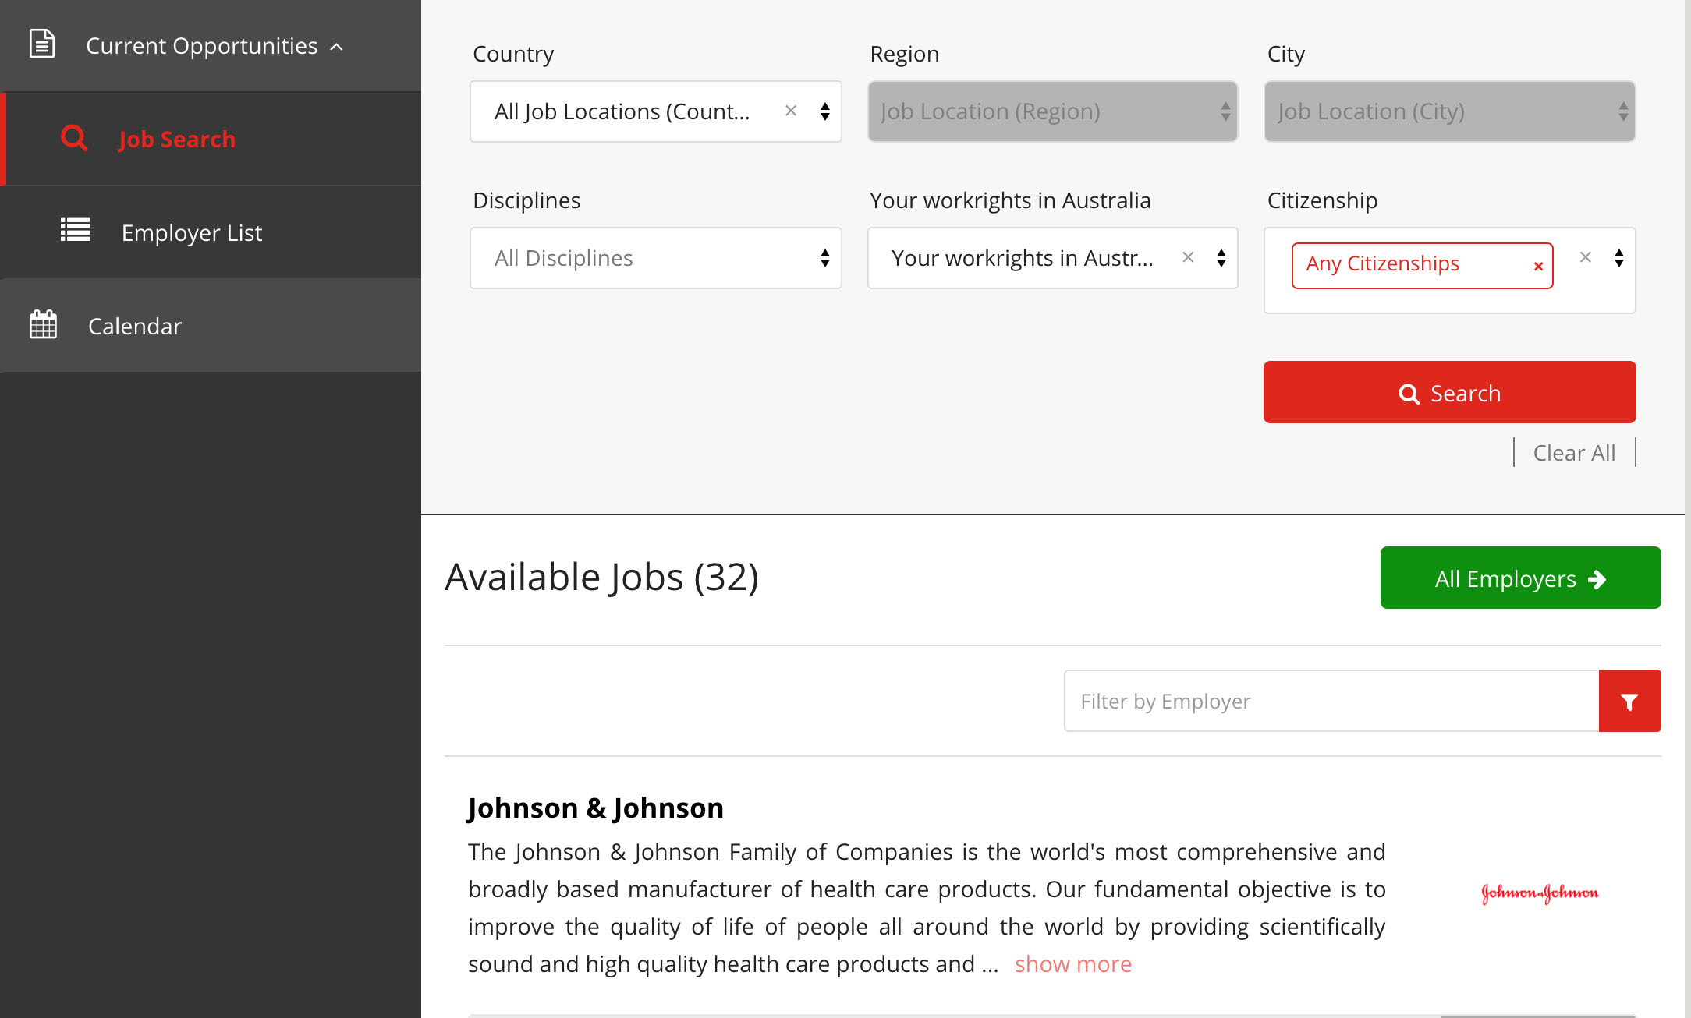
Task: Click the Calendar icon in sidebar
Action: point(43,324)
